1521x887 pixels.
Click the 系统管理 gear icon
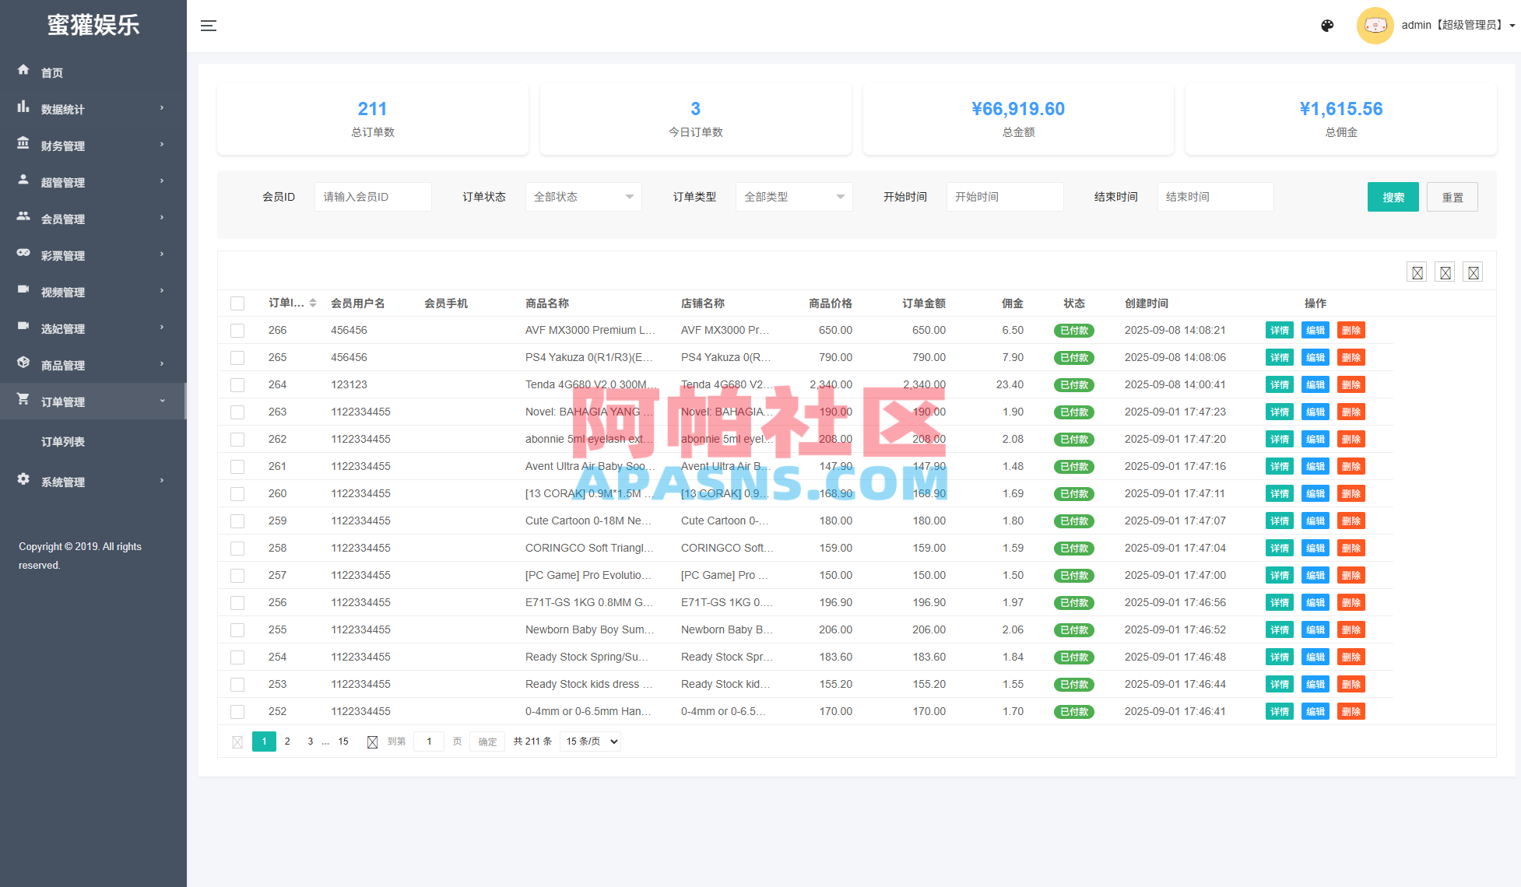tap(23, 481)
